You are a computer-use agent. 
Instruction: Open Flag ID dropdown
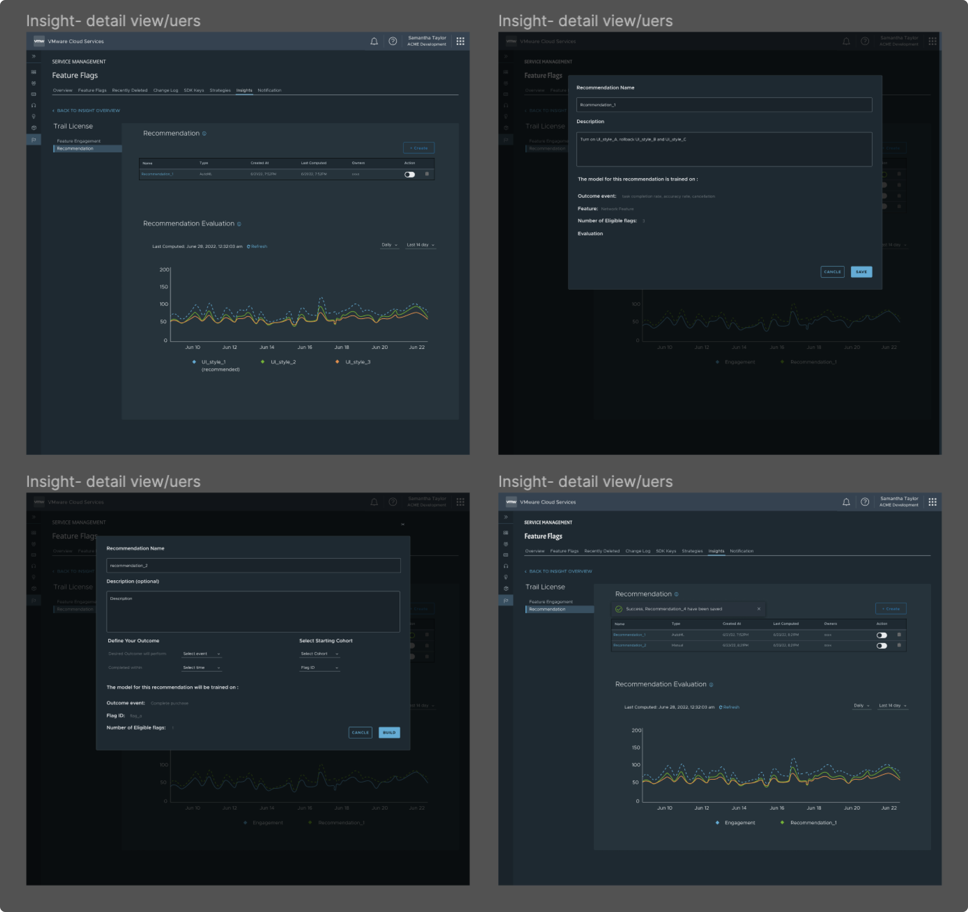pyautogui.click(x=319, y=667)
